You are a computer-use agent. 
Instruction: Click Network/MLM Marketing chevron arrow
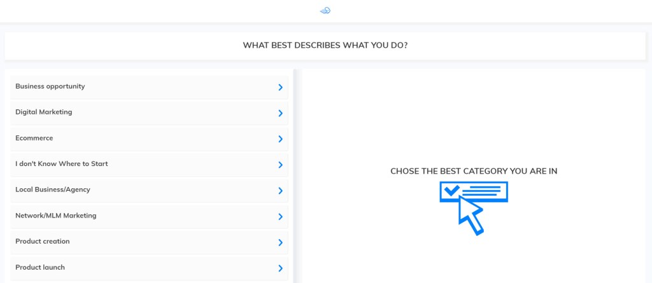280,216
